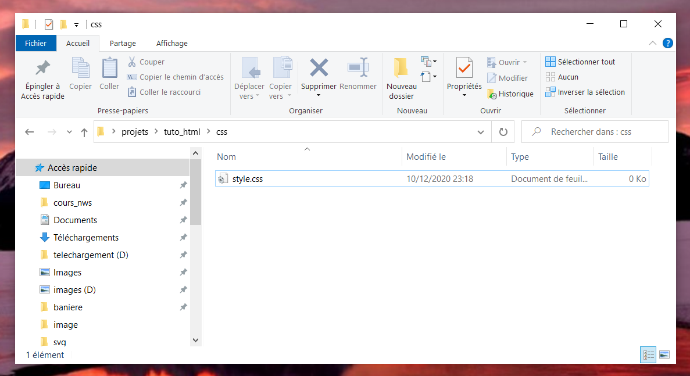This screenshot has height=376, width=690.
Task: Click the sidebar scroll up arrow
Action: pos(196,153)
